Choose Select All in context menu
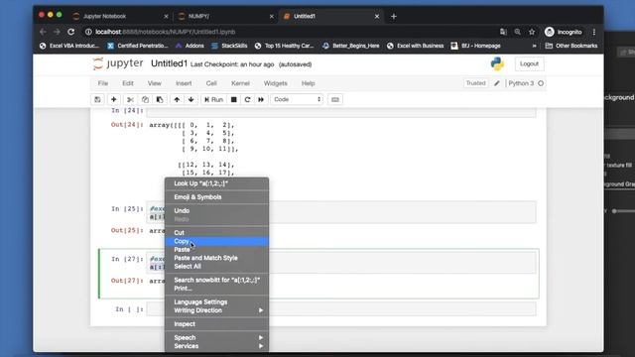This screenshot has width=635, height=357. 216,267
